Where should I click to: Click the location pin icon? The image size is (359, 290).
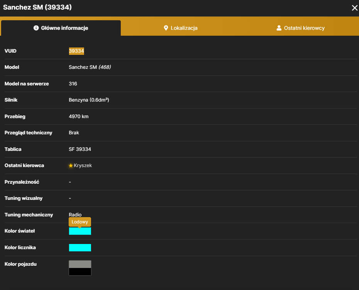pyautogui.click(x=166, y=28)
